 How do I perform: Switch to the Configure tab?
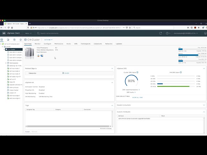[48, 44]
